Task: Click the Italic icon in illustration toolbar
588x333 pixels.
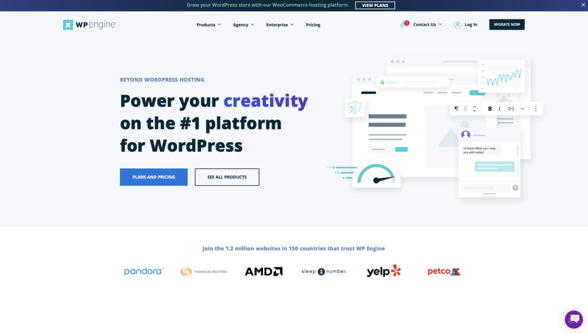Action: tap(500, 108)
